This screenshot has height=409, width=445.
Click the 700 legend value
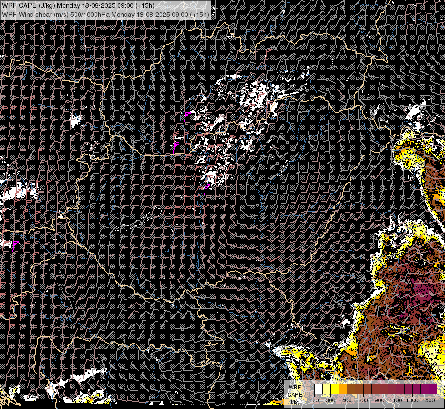[x=363, y=400]
